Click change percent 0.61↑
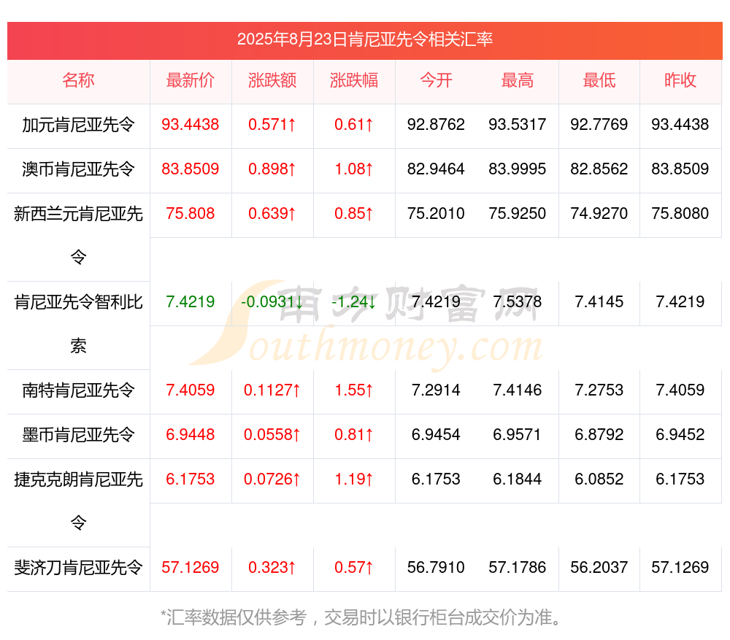Screen dimensions: 730x640 [x=354, y=124]
